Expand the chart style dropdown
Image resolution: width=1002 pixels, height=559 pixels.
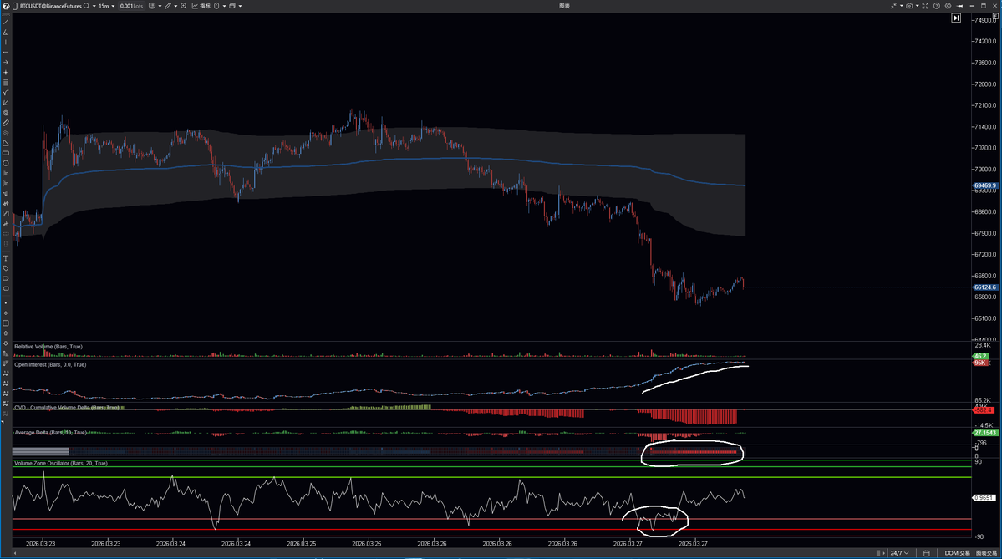point(160,6)
